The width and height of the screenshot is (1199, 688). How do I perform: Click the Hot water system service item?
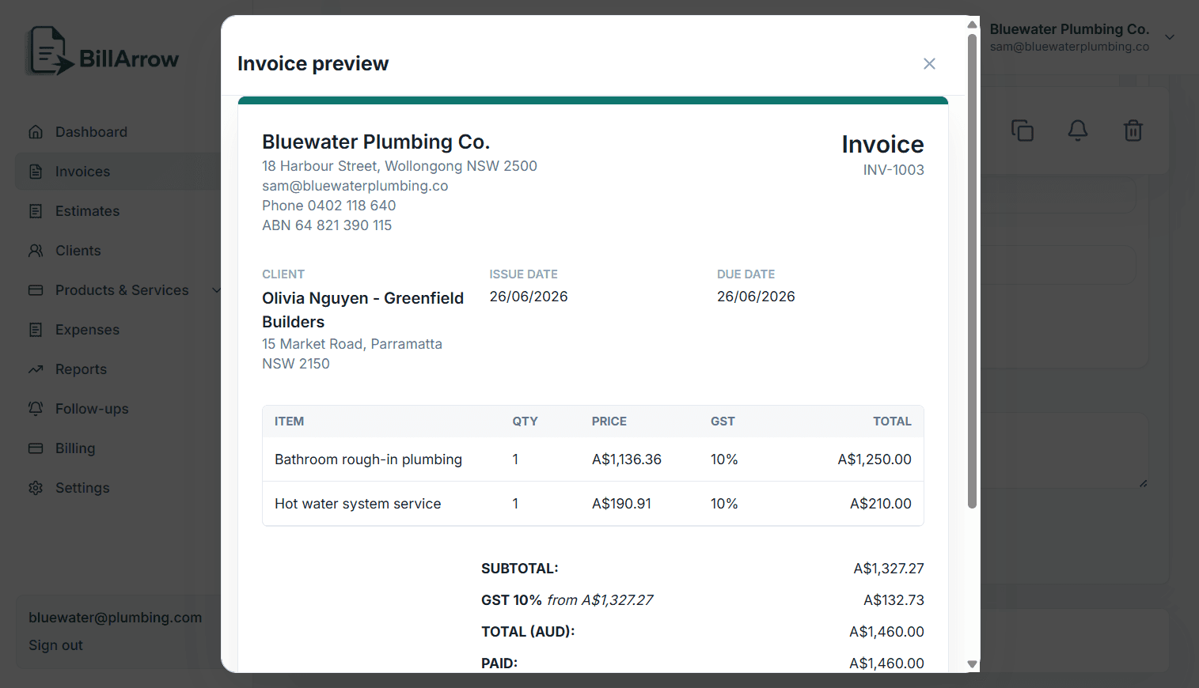(358, 504)
